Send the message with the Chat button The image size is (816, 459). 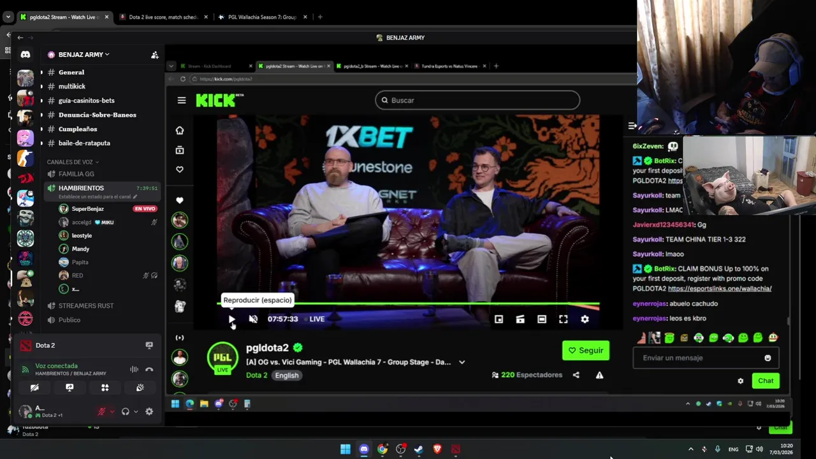(x=766, y=381)
